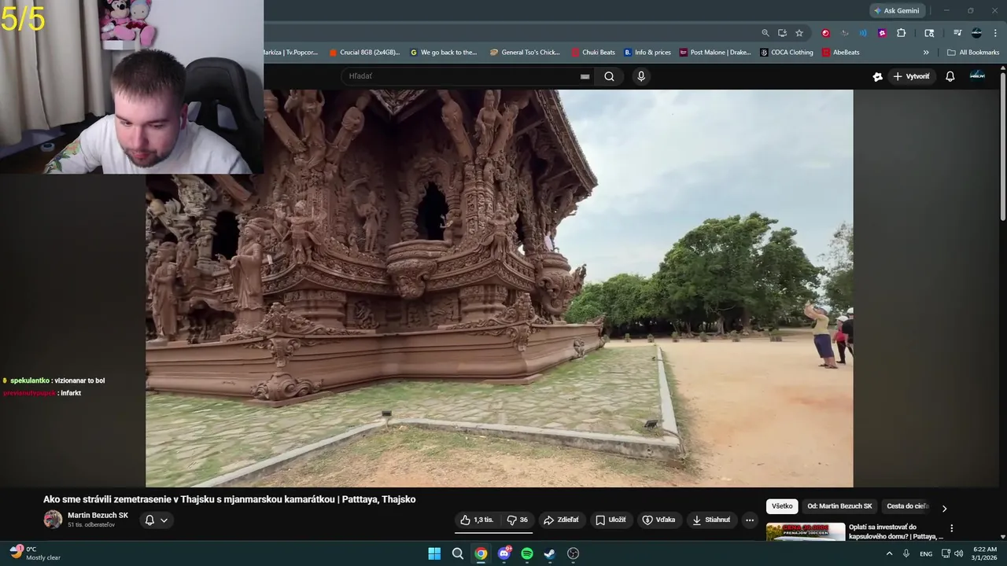Viewport: 1007px width, 566px height.
Task: Expand the hidden bookmarks chevron
Action: point(926,53)
